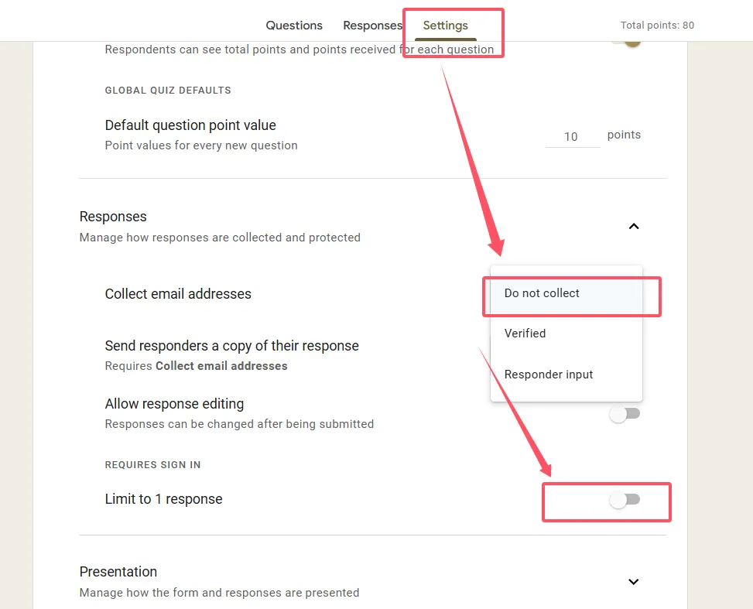
Task: Click the Total points: 80 label
Action: (x=657, y=26)
